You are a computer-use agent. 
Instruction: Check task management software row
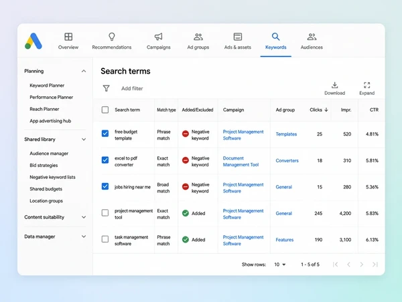(x=105, y=239)
